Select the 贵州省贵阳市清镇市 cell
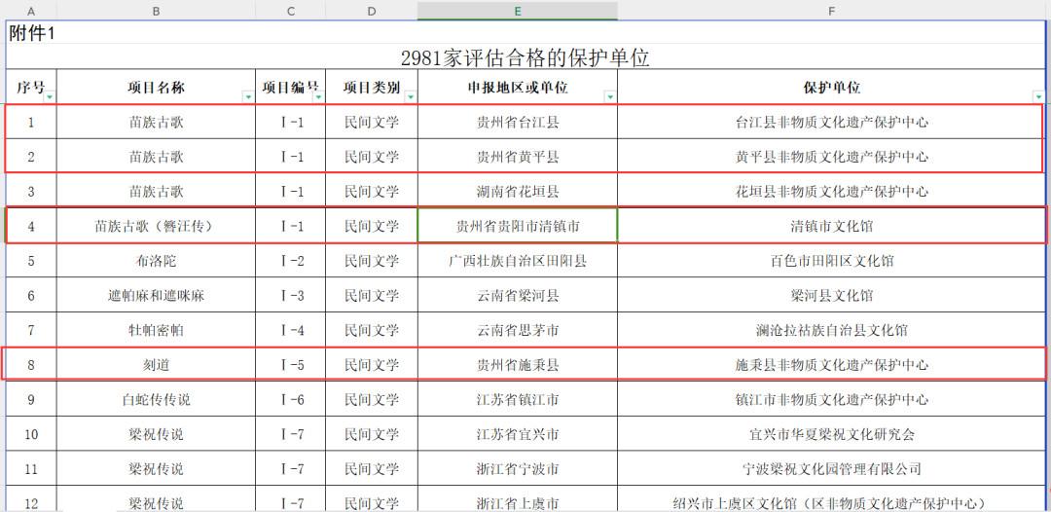Viewport: 1051px width, 512px height. (517, 227)
